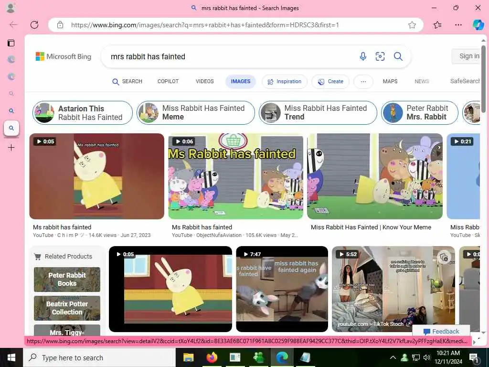Expand the more options ellipsis button
The width and height of the screenshot is (489, 367).
363,81
